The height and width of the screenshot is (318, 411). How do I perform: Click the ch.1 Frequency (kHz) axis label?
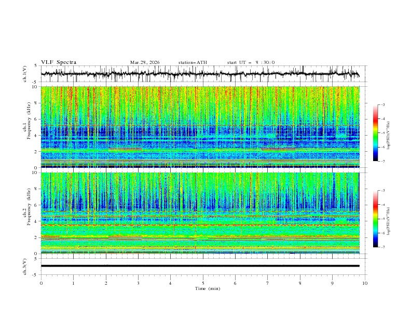(x=26, y=121)
